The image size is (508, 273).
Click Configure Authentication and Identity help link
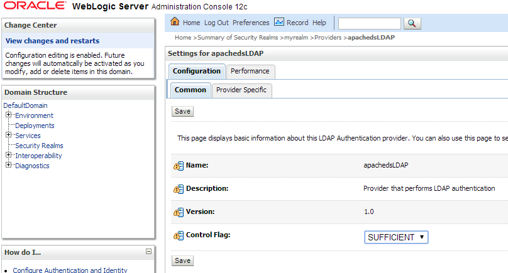pos(70,270)
